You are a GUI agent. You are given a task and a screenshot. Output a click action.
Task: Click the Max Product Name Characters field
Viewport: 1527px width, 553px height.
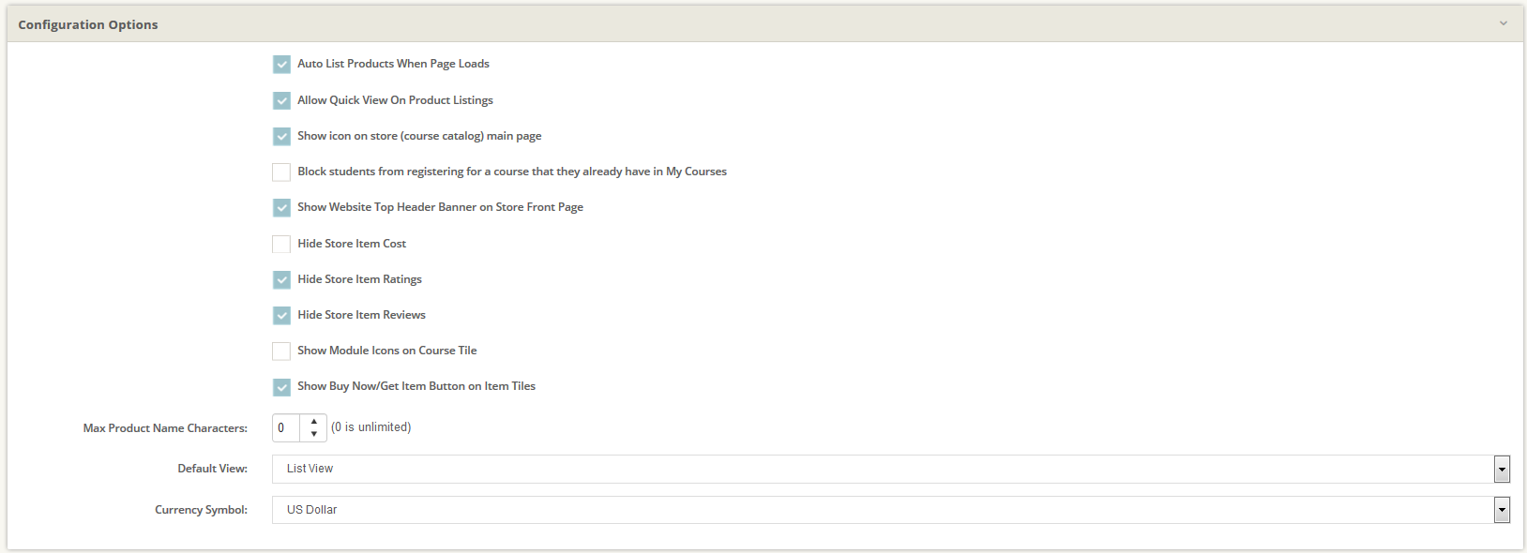coord(286,428)
